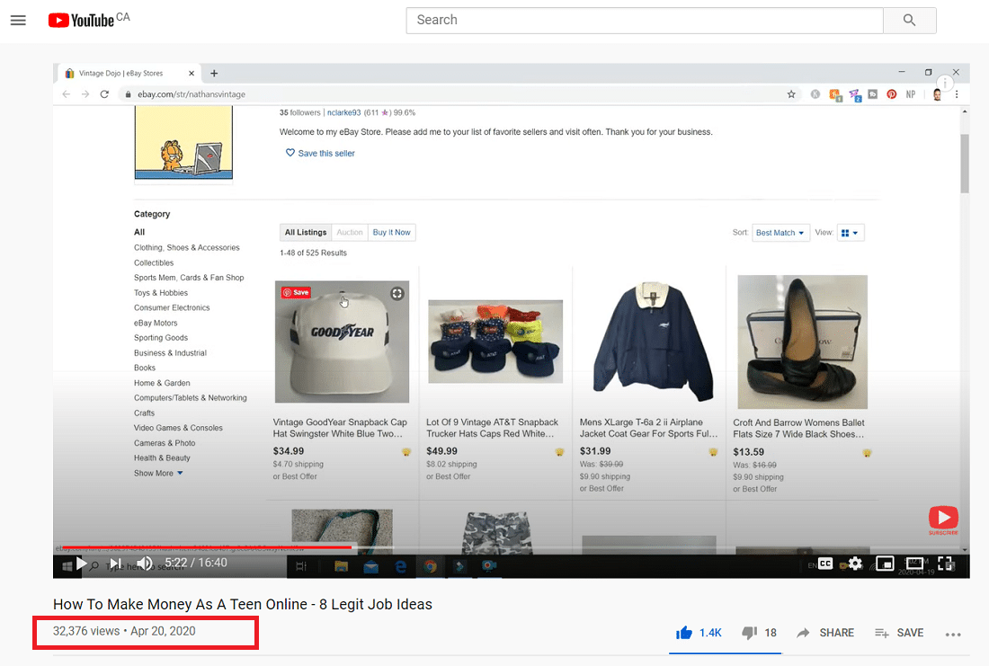
Task: Open the Toys & Hobbies category
Action: [x=161, y=293]
